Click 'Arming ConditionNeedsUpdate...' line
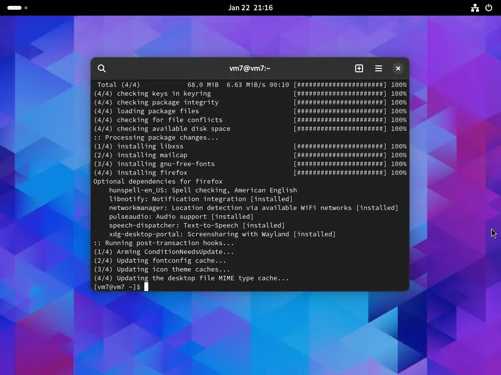 (163, 251)
